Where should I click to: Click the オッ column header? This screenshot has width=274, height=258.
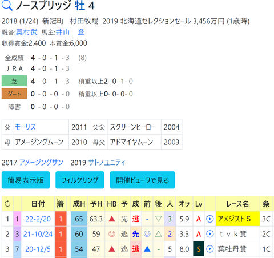pos(184,204)
